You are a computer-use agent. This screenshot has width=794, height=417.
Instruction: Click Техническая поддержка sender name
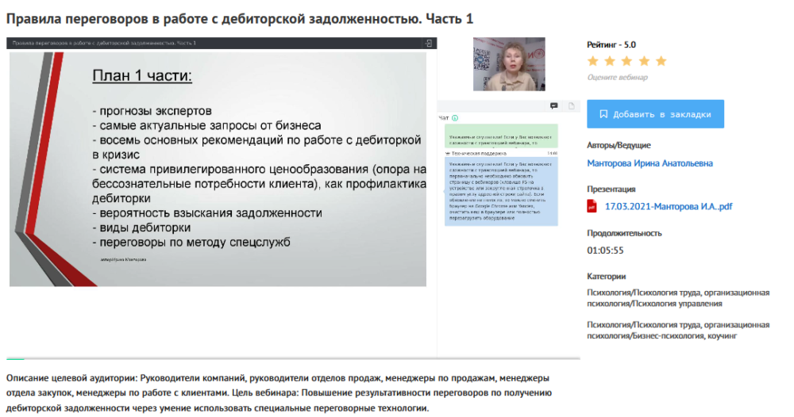pos(479,153)
